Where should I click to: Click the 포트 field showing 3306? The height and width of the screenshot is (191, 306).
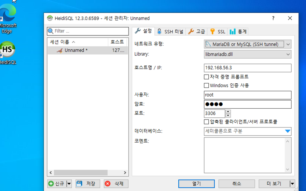pyautogui.click(x=215, y=113)
